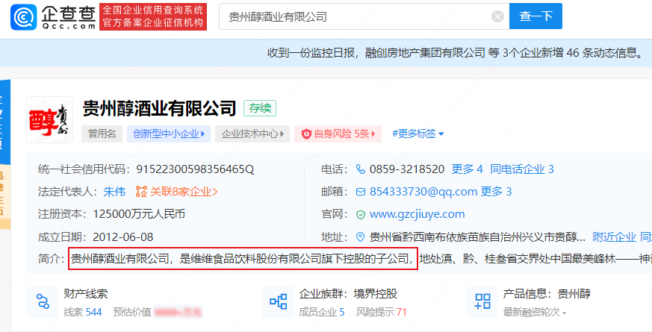Click the location pin icon in address
652x332 pixels.
[361, 237]
